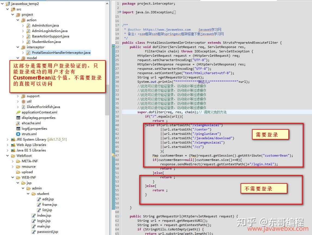Click the project package icon
Screen dimensions: 312x235
(x=18, y=15)
